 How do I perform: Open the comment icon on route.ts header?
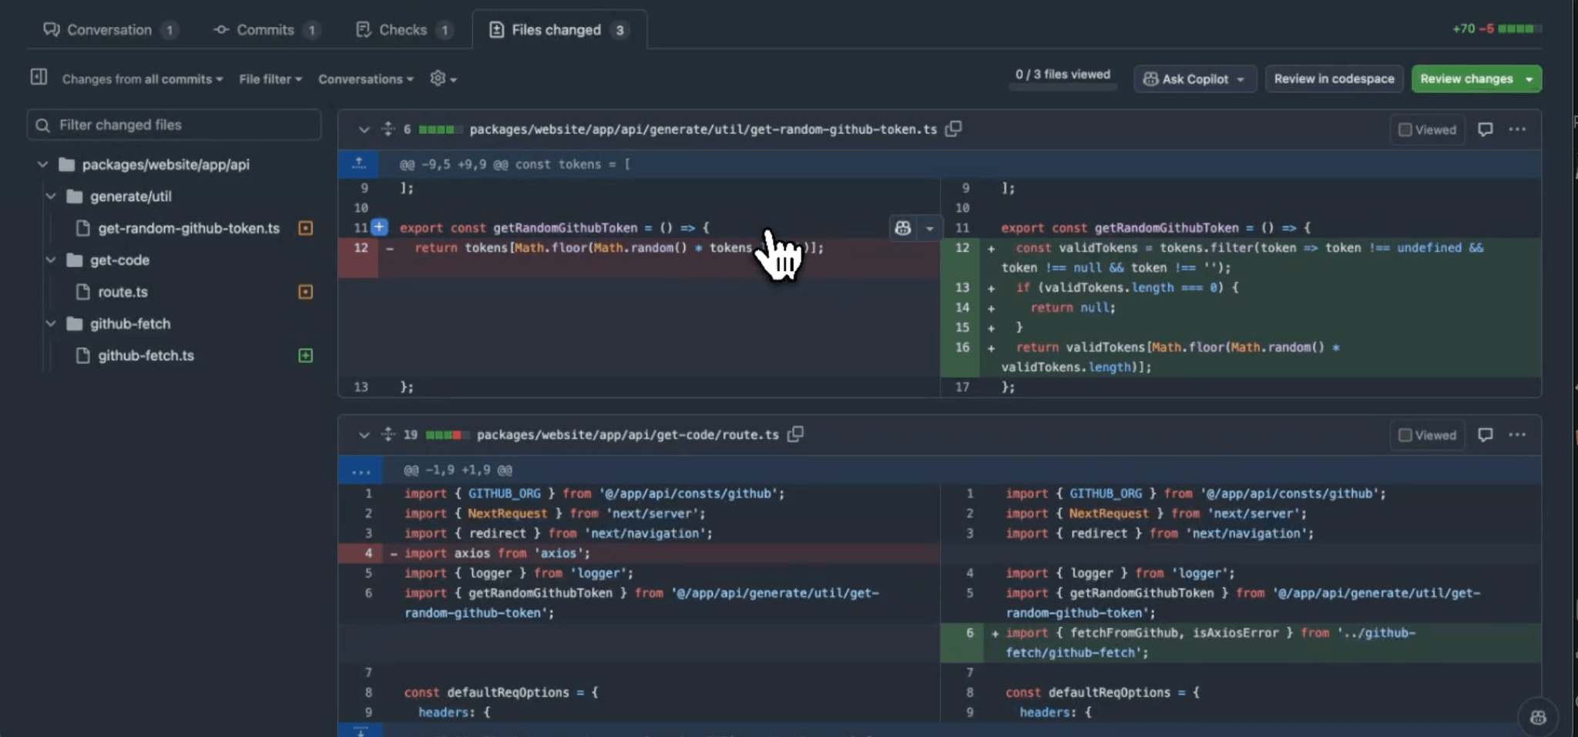tap(1484, 434)
